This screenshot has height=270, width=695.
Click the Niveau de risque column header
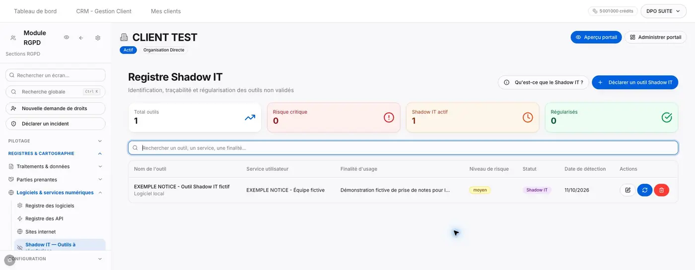(x=489, y=169)
